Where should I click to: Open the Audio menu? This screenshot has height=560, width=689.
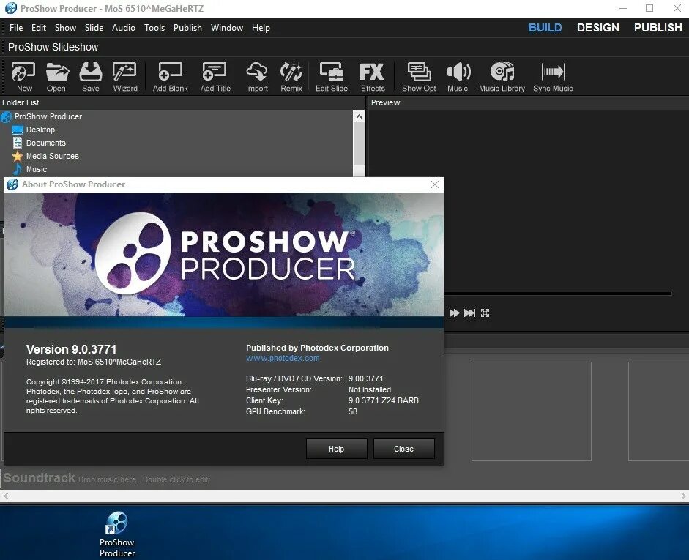[124, 28]
